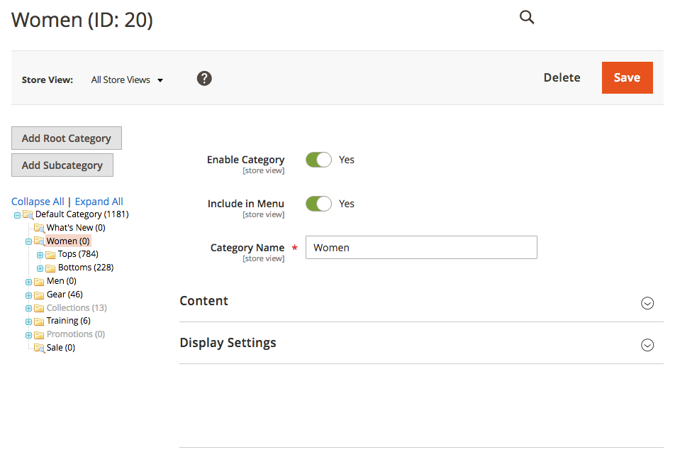Select Promotions (0) category

pos(76,334)
